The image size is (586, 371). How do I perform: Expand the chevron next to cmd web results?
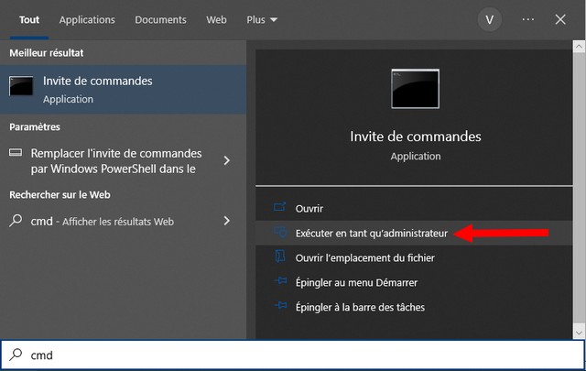tap(227, 221)
